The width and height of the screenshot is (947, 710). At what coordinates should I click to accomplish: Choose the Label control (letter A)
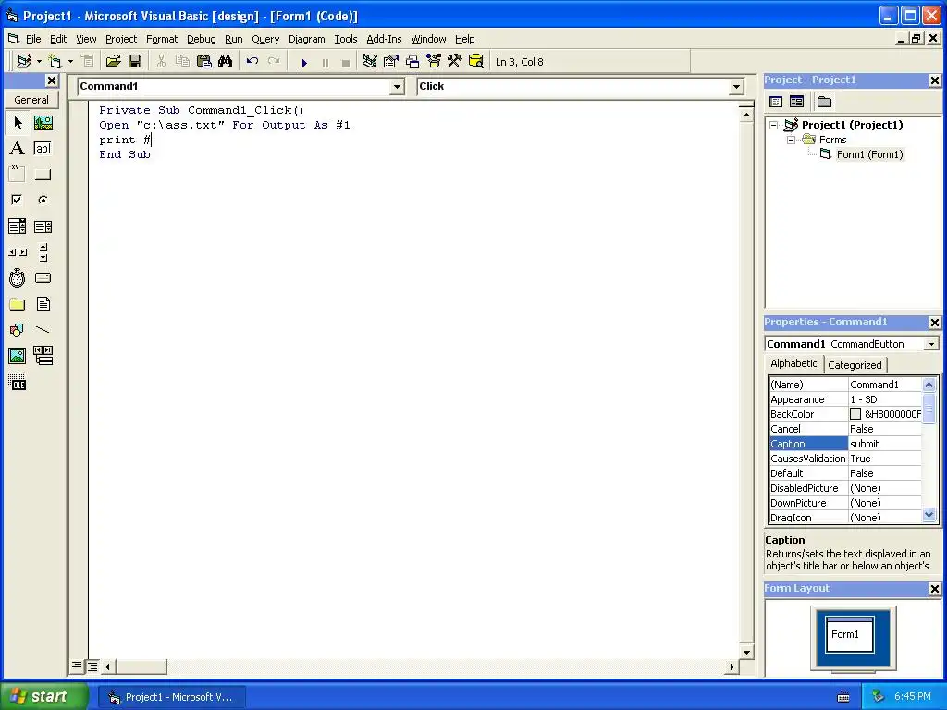(x=18, y=149)
